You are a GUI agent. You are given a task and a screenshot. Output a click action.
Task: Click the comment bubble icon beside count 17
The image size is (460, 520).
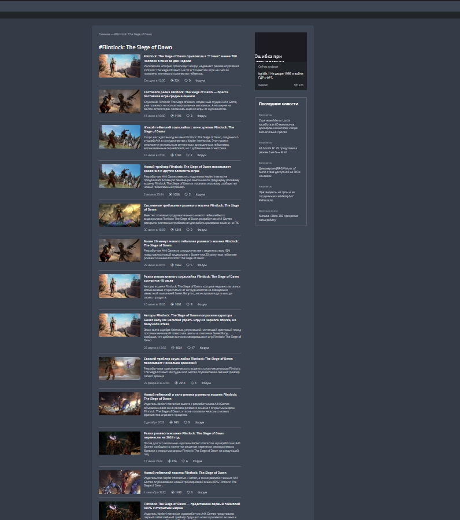tap(188, 348)
